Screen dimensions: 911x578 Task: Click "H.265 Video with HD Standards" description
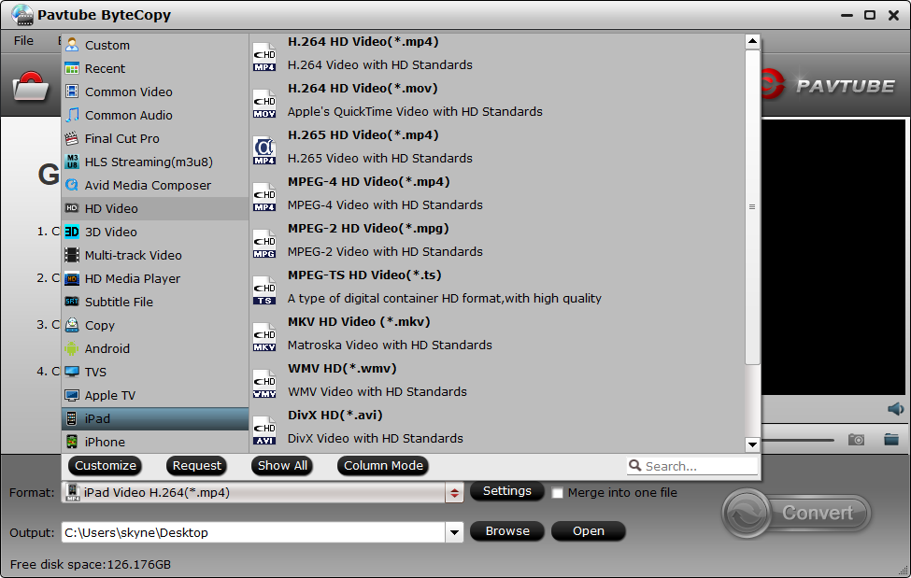pos(380,158)
